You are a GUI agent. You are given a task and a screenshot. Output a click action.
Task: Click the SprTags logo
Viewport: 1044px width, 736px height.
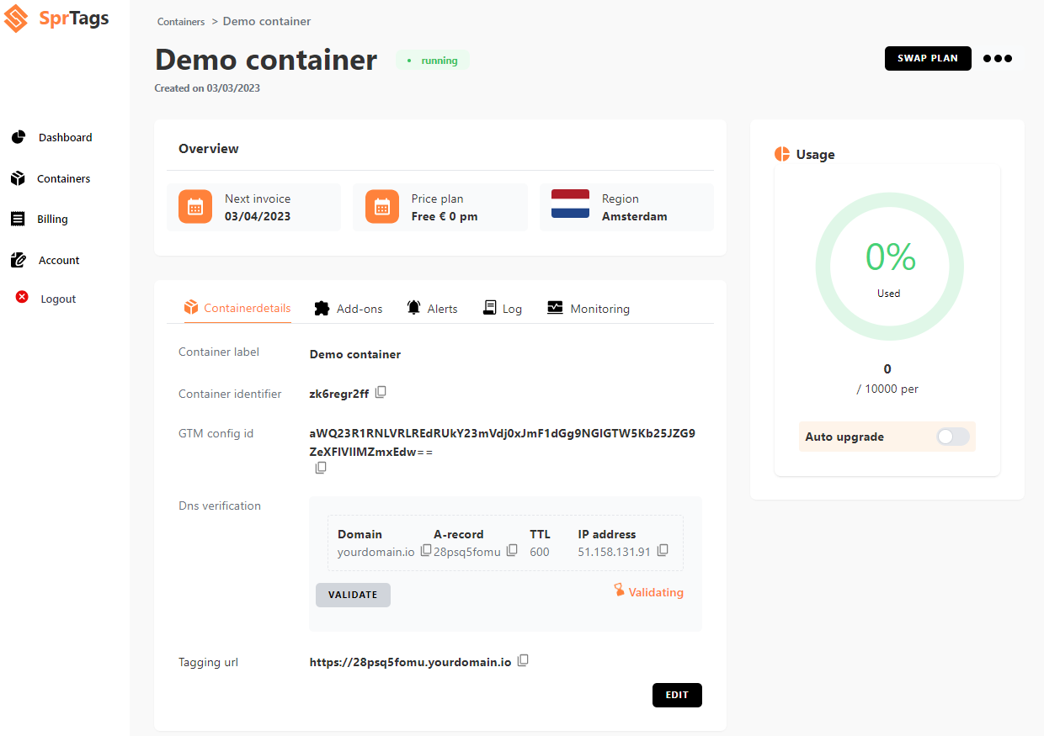click(57, 19)
